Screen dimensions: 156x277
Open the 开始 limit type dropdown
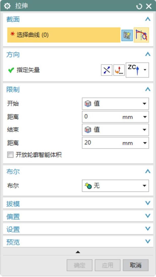tap(116, 103)
